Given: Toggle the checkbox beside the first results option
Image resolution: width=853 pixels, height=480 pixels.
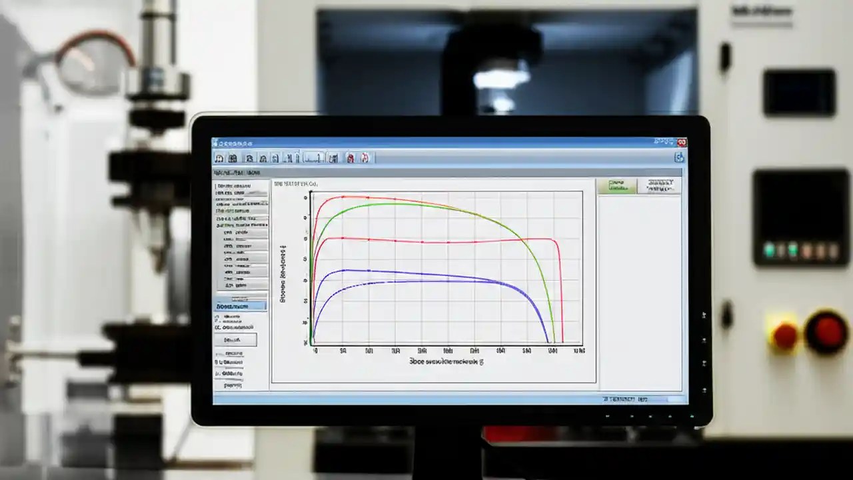Looking at the screenshot, I should click(x=217, y=317).
